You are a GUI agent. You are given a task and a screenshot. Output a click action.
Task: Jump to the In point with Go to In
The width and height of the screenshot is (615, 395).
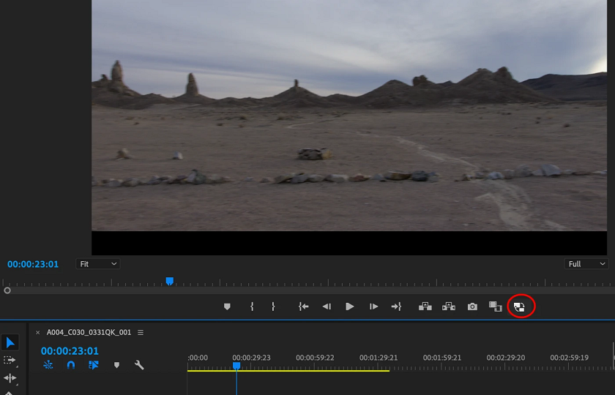tap(303, 306)
